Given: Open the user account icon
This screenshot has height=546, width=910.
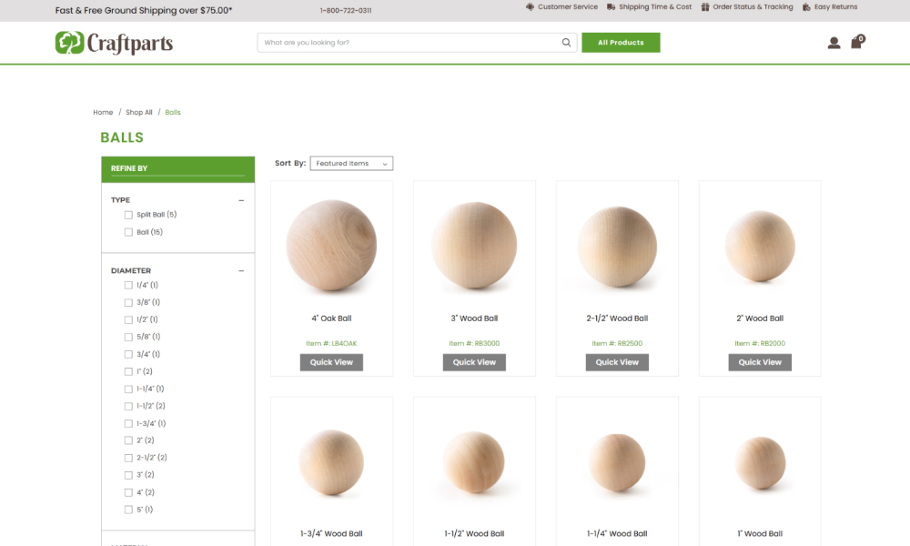Looking at the screenshot, I should pos(834,43).
